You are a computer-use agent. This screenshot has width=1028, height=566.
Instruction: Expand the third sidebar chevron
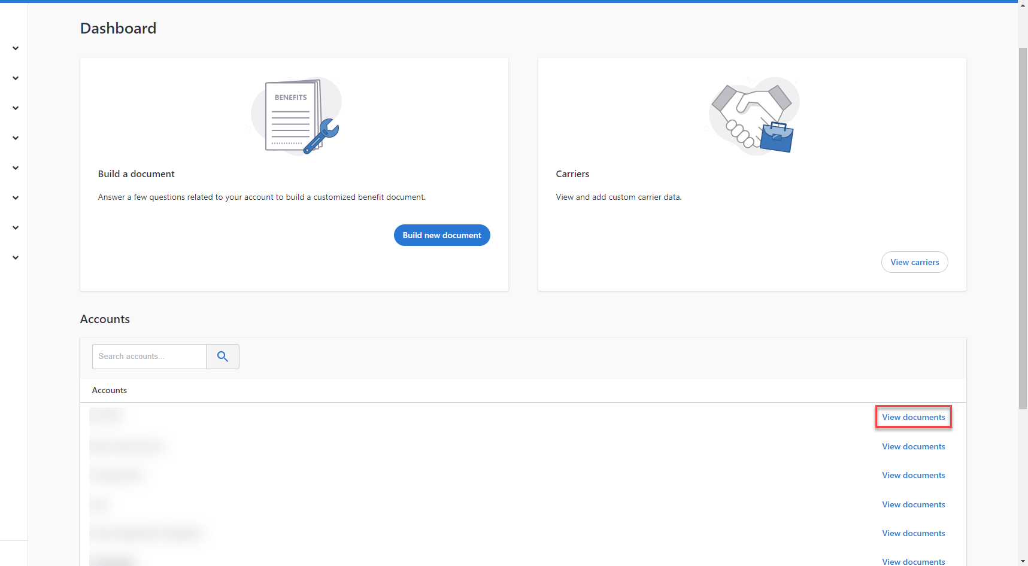coord(15,108)
